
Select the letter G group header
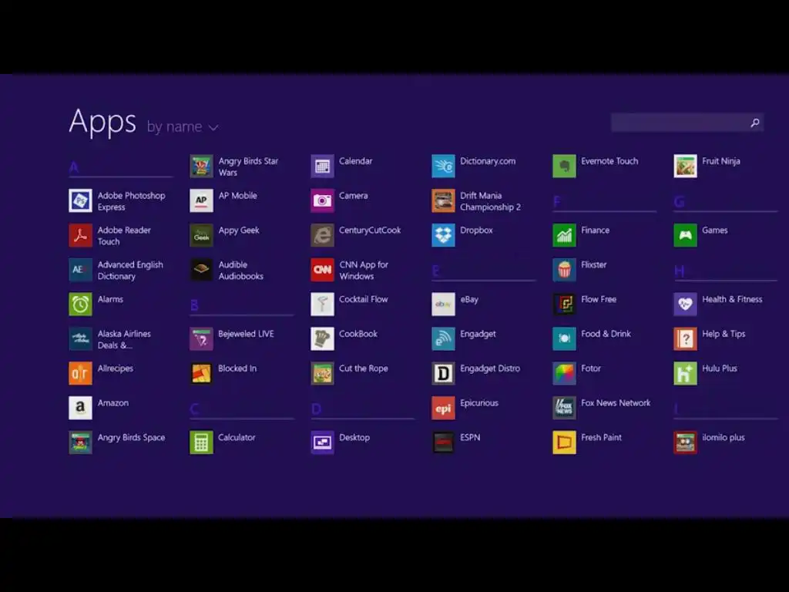[x=680, y=202]
